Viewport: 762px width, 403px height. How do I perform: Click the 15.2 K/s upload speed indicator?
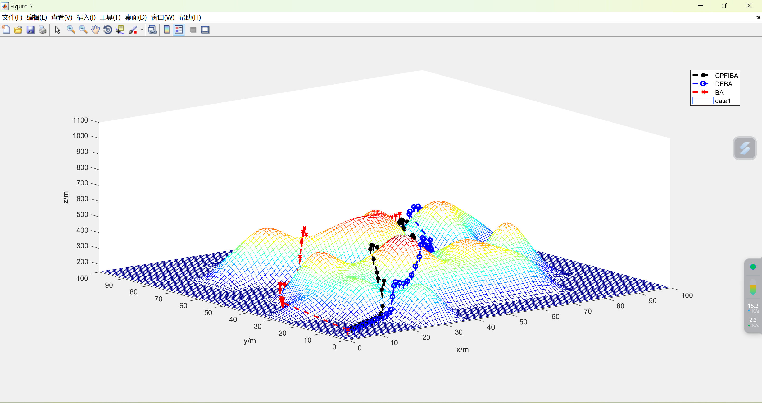click(753, 308)
